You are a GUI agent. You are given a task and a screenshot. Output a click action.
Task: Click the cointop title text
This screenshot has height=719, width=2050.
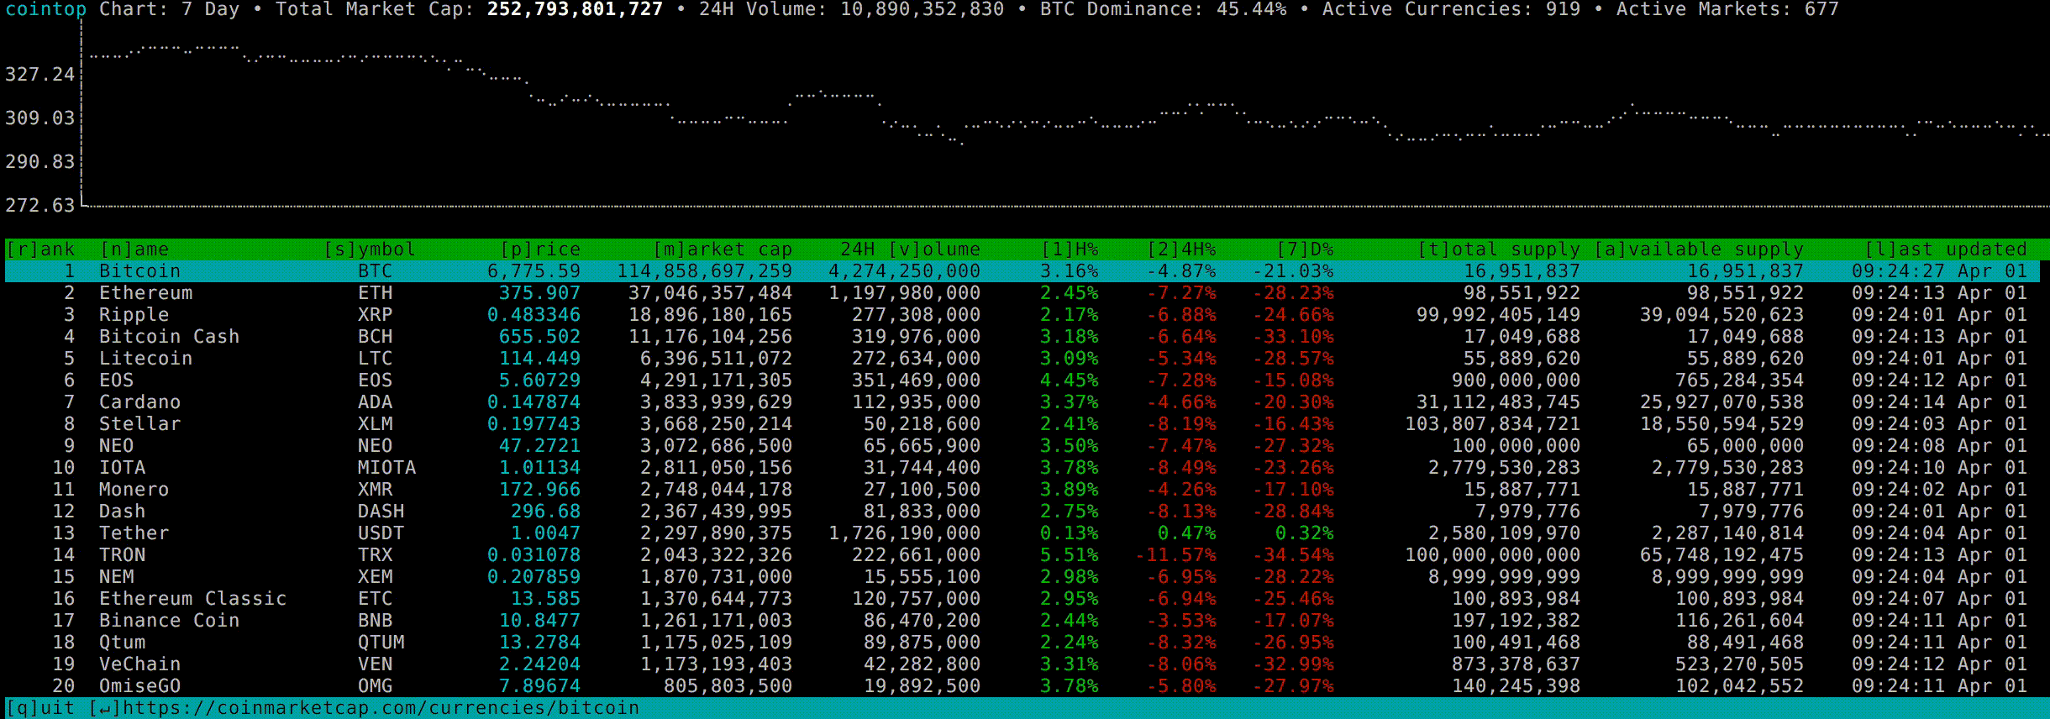point(46,9)
